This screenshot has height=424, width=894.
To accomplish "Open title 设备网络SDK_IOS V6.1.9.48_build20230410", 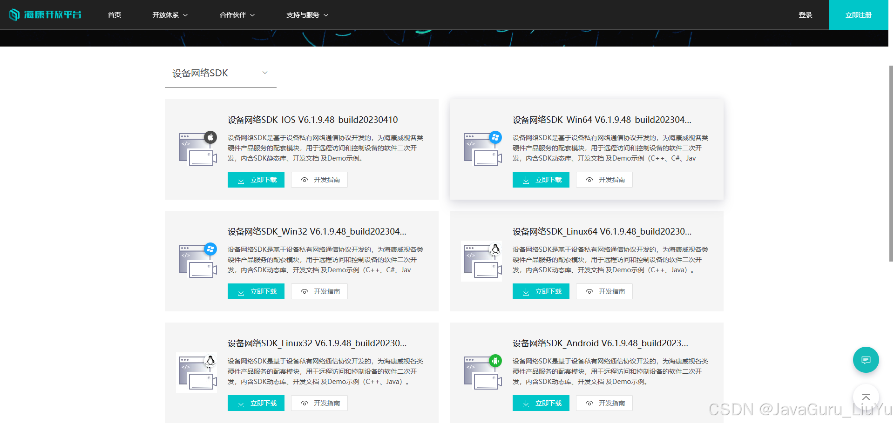I will coord(313,120).
